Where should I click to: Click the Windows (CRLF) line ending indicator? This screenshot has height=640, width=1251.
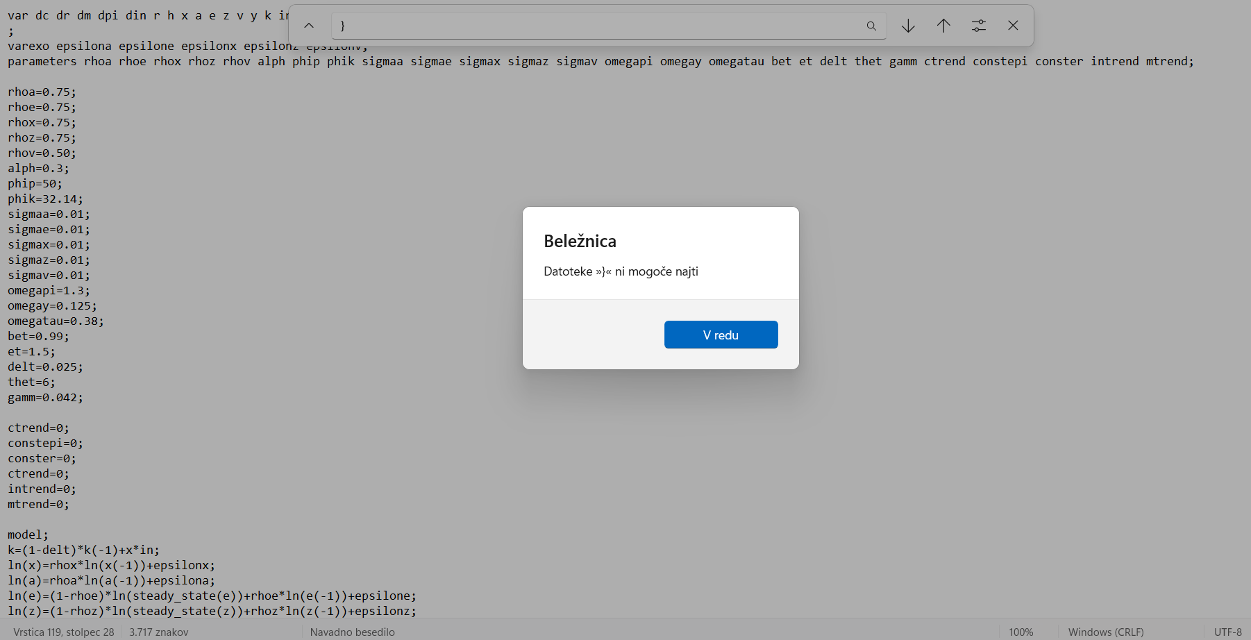coord(1105,632)
